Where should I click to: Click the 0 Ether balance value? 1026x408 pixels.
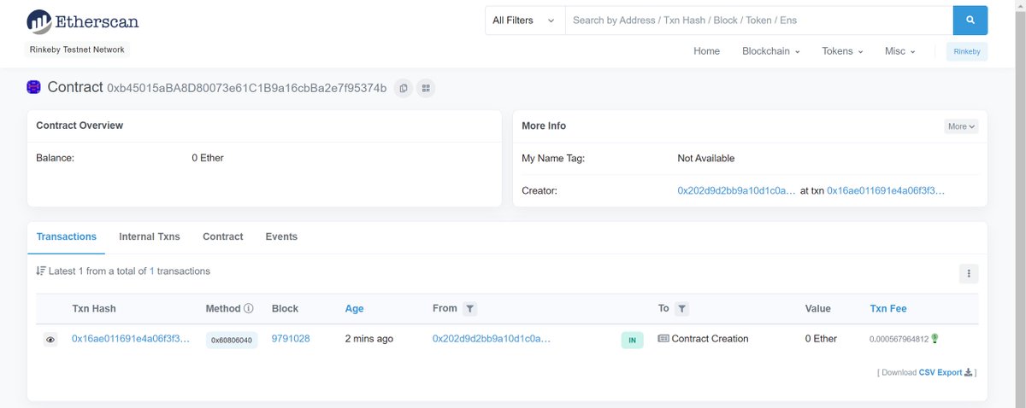208,158
